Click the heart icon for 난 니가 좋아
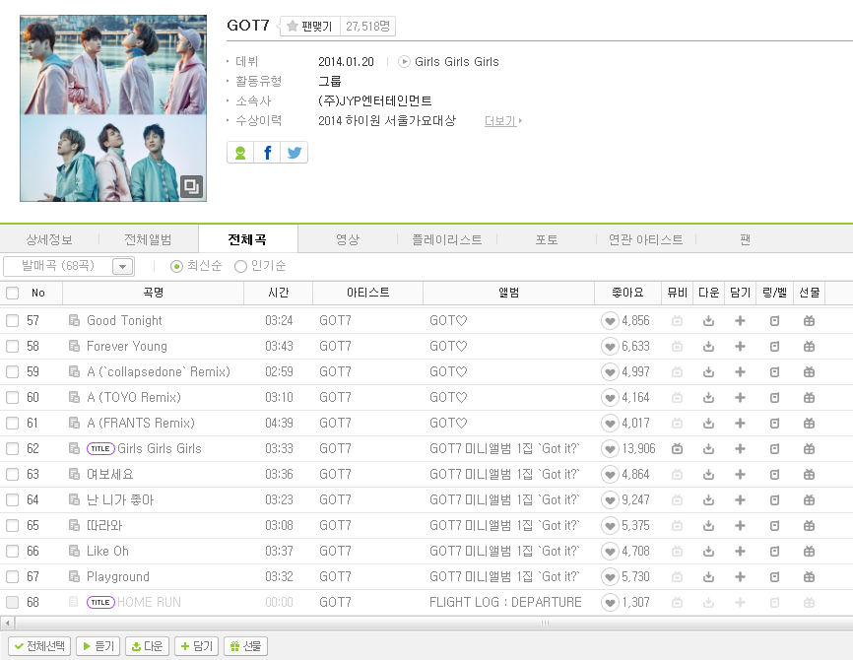Image resolution: width=853 pixels, height=660 pixels. point(610,500)
